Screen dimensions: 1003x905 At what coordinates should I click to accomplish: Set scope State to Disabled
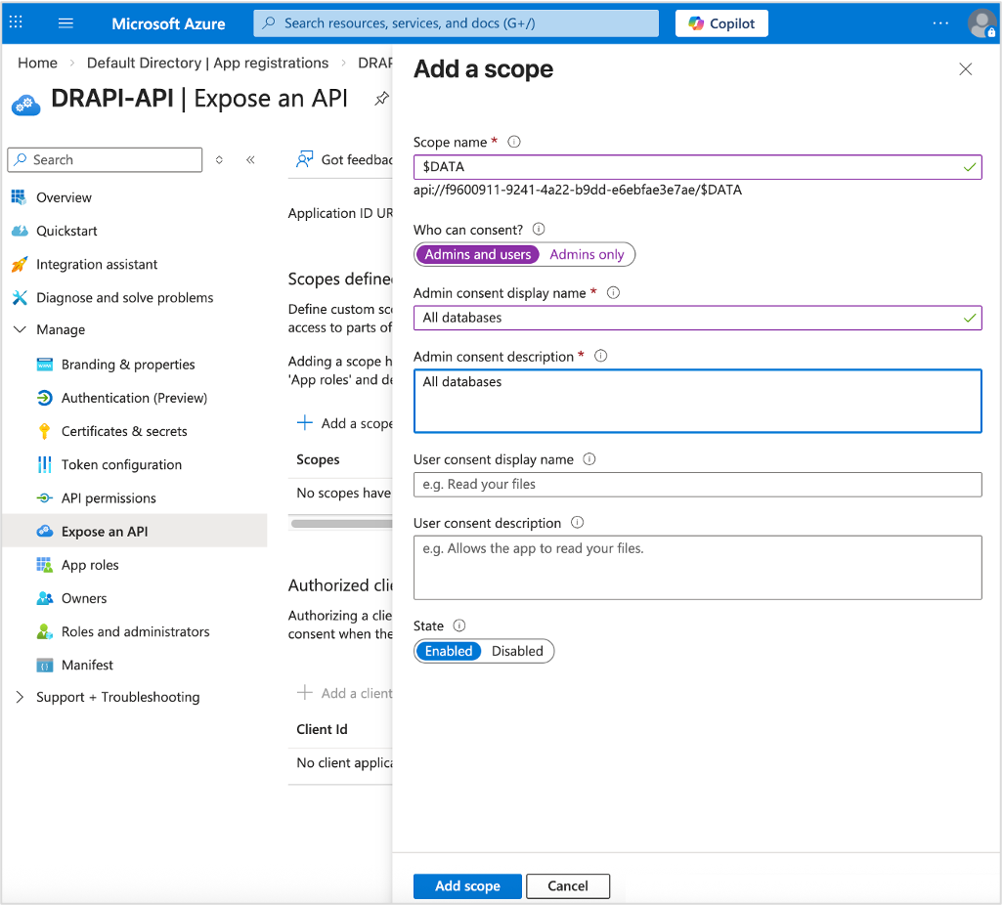(x=517, y=651)
